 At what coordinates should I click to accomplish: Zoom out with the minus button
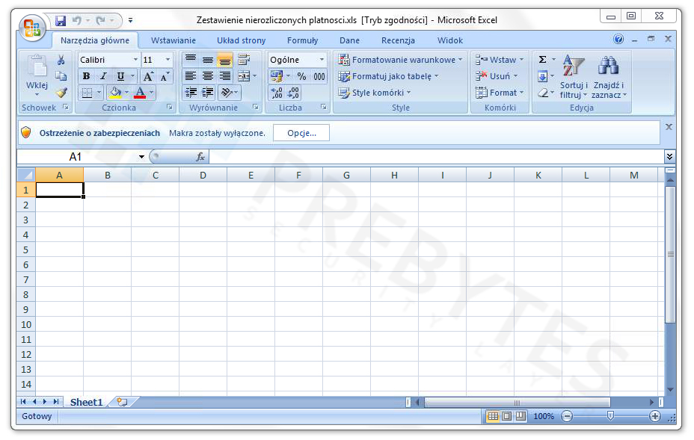pyautogui.click(x=567, y=416)
